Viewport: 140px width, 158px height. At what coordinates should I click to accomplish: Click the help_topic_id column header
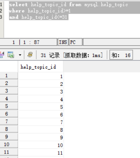(x=41, y=67)
